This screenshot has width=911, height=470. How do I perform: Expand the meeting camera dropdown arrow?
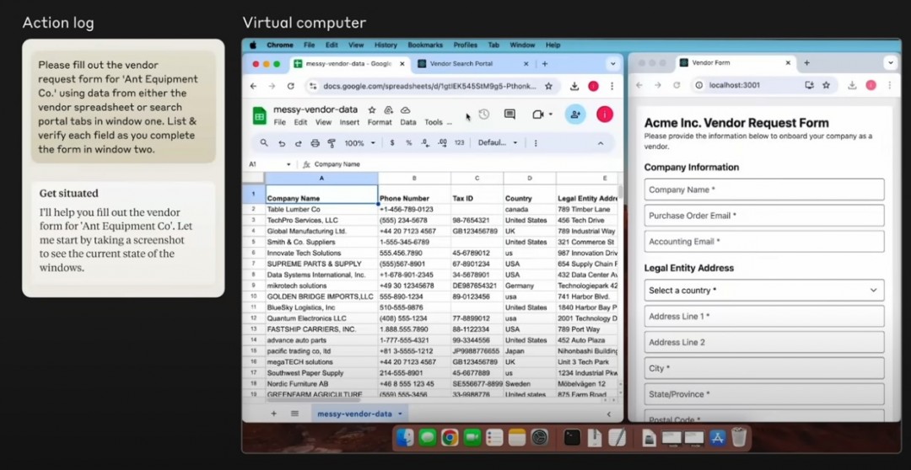click(550, 115)
